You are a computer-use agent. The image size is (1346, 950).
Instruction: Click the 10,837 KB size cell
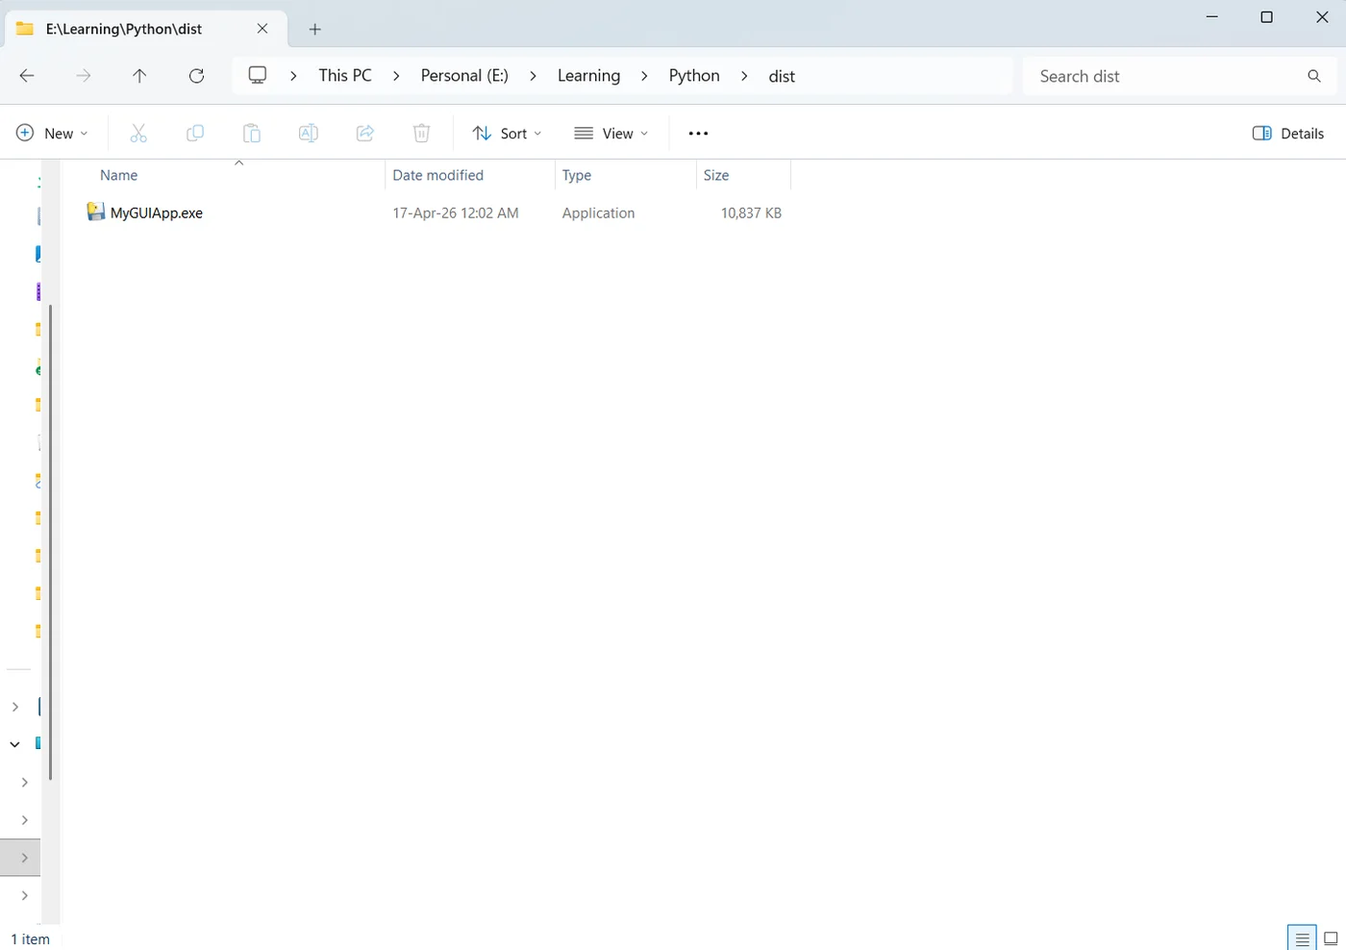(x=751, y=213)
